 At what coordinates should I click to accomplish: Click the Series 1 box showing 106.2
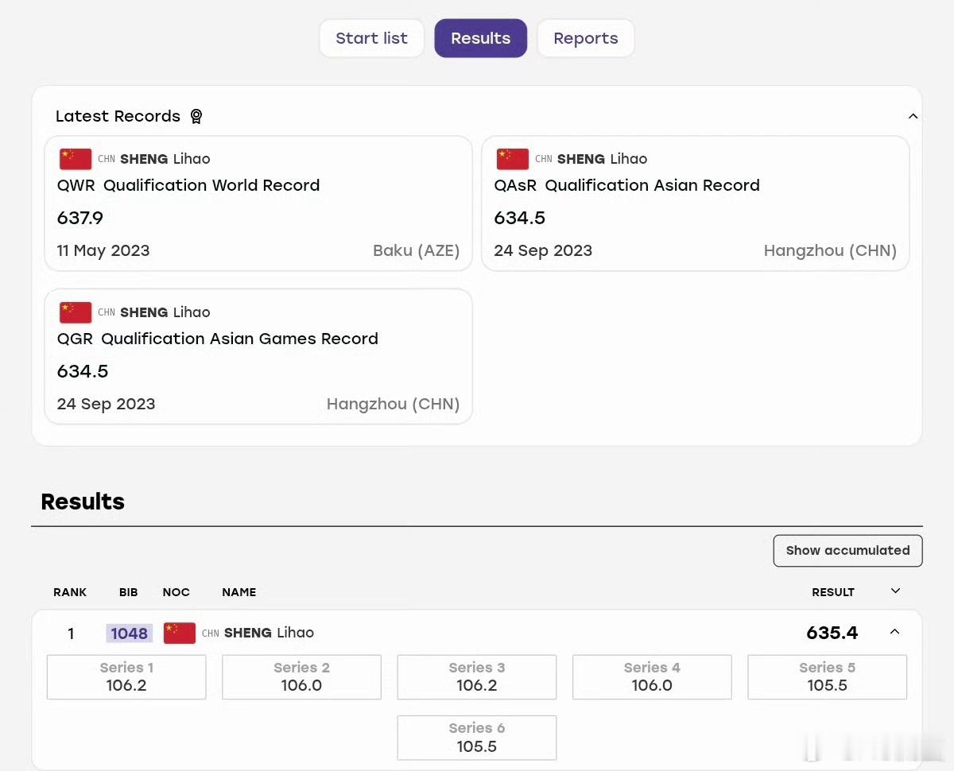coord(126,677)
